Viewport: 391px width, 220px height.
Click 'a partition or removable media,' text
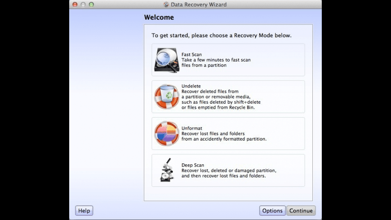tap(216, 97)
